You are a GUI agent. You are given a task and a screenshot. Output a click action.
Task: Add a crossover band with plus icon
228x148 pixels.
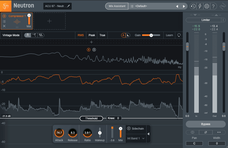(x=91, y=42)
